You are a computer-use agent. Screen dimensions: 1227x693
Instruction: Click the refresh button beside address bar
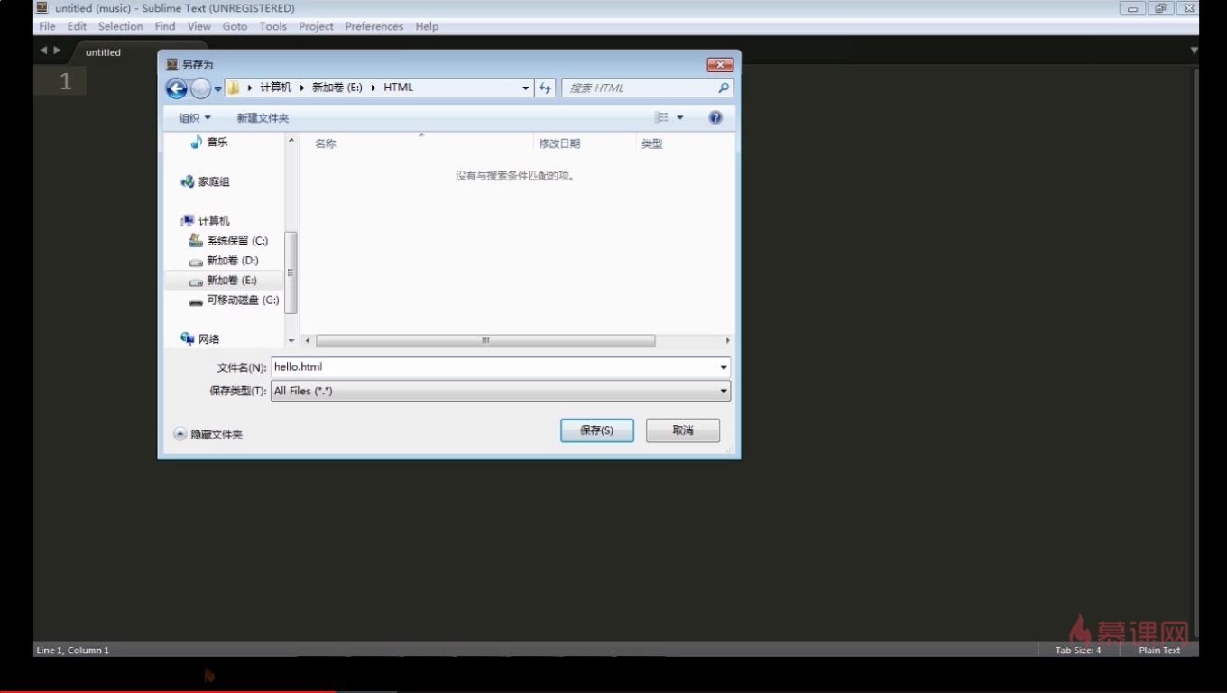545,88
